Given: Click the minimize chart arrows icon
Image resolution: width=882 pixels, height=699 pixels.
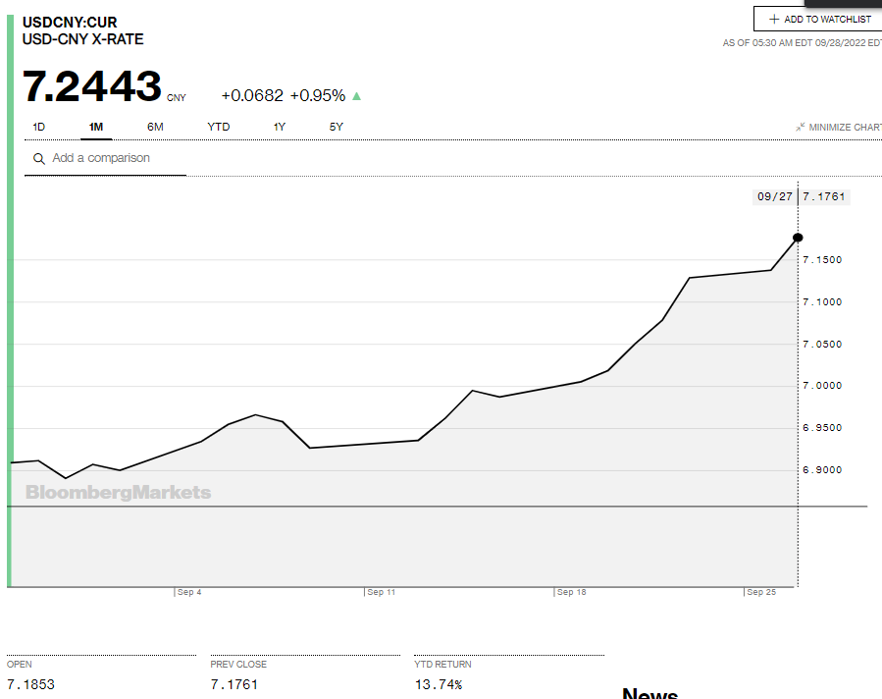Looking at the screenshot, I should pos(801,127).
